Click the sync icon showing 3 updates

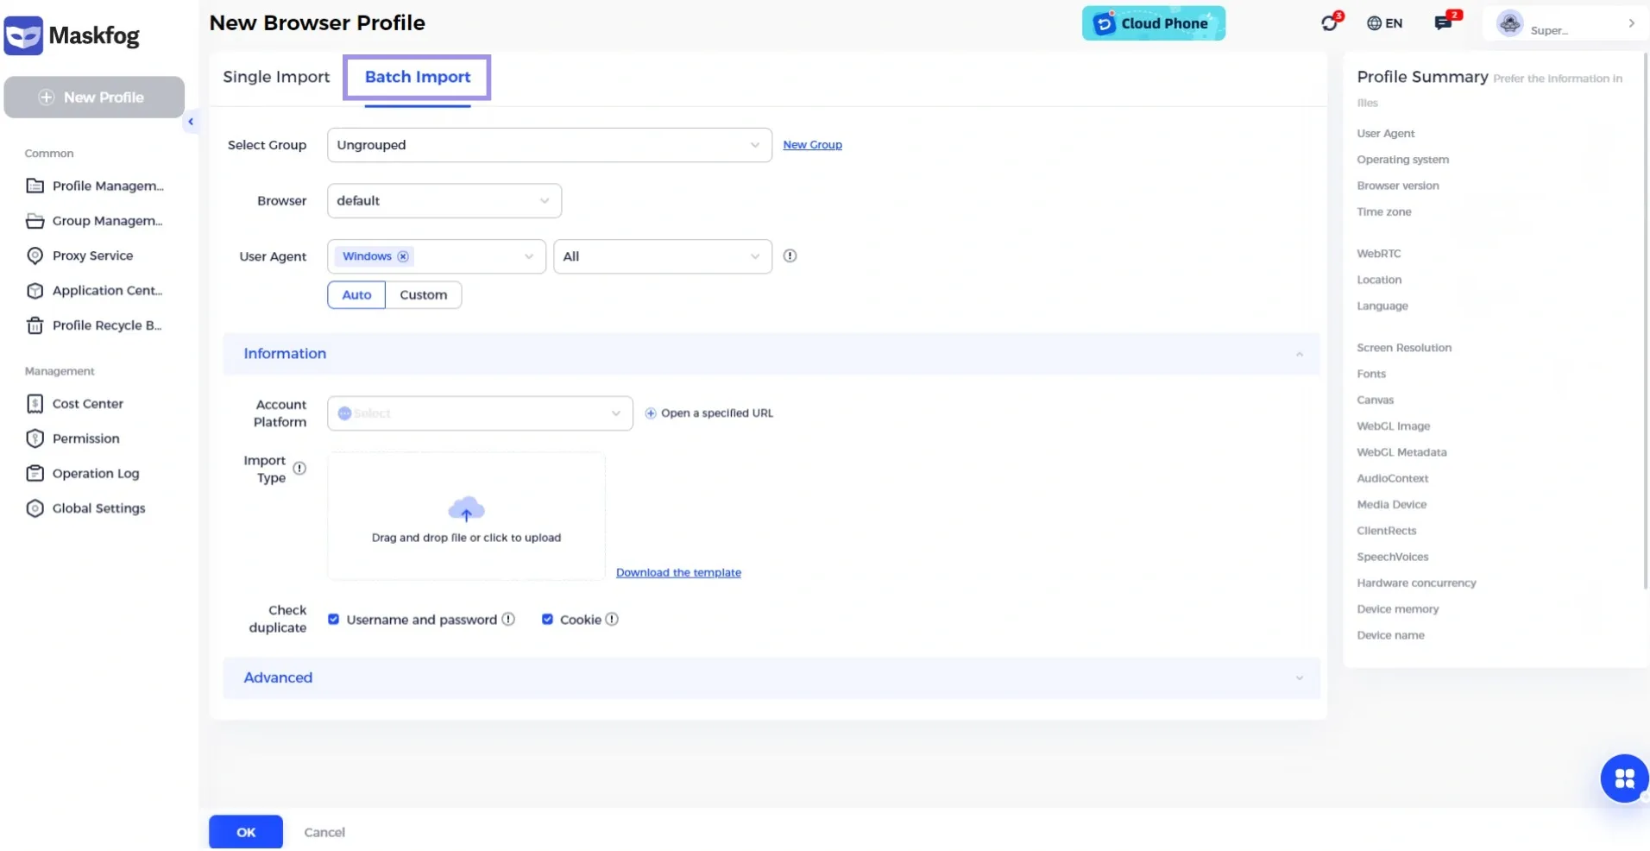pos(1328,22)
